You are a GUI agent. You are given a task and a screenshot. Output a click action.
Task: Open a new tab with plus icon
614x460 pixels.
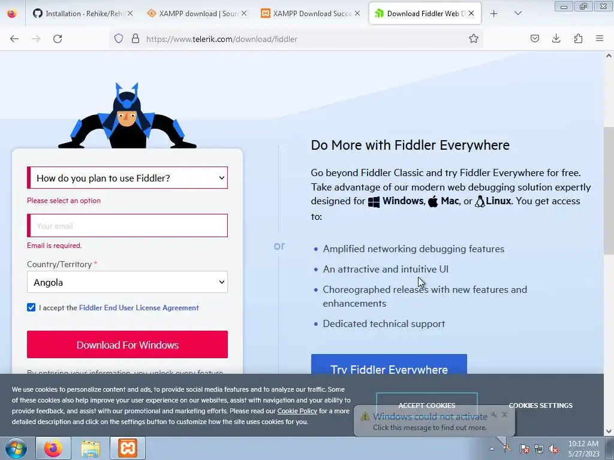494,14
